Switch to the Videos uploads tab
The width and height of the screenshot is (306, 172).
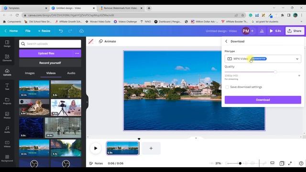[51, 73]
